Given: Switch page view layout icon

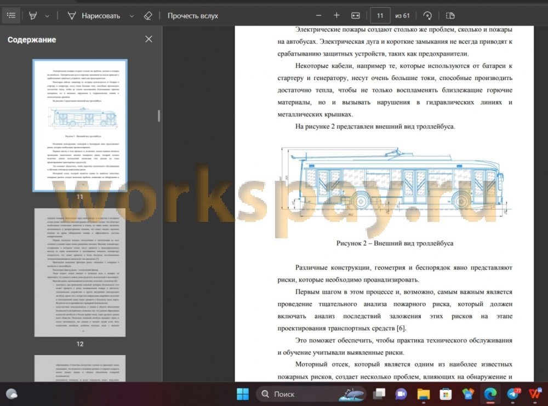Looking at the screenshot, I should [450, 15].
